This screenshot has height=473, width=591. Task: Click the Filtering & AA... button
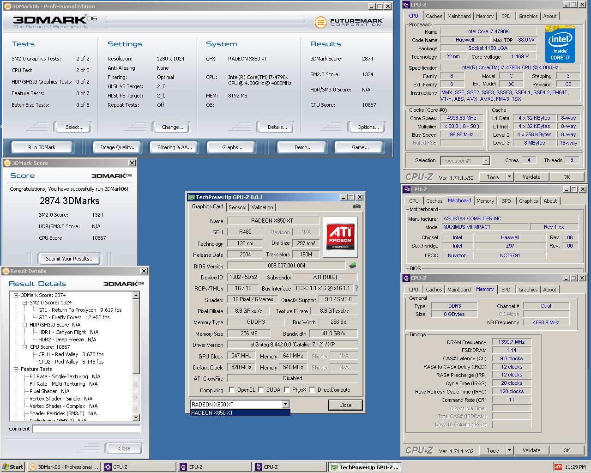[175, 147]
